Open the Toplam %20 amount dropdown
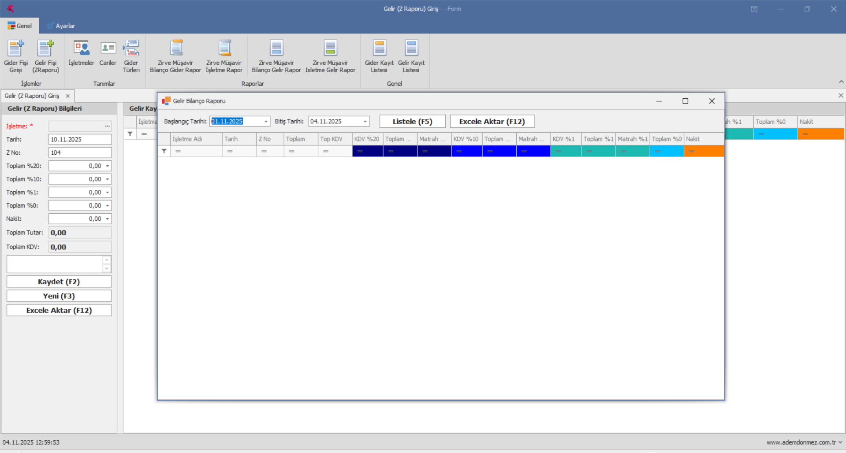Viewport: 846px width, 453px height. coord(108,166)
